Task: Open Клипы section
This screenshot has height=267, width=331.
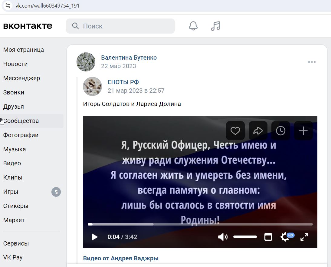Action: click(x=13, y=177)
